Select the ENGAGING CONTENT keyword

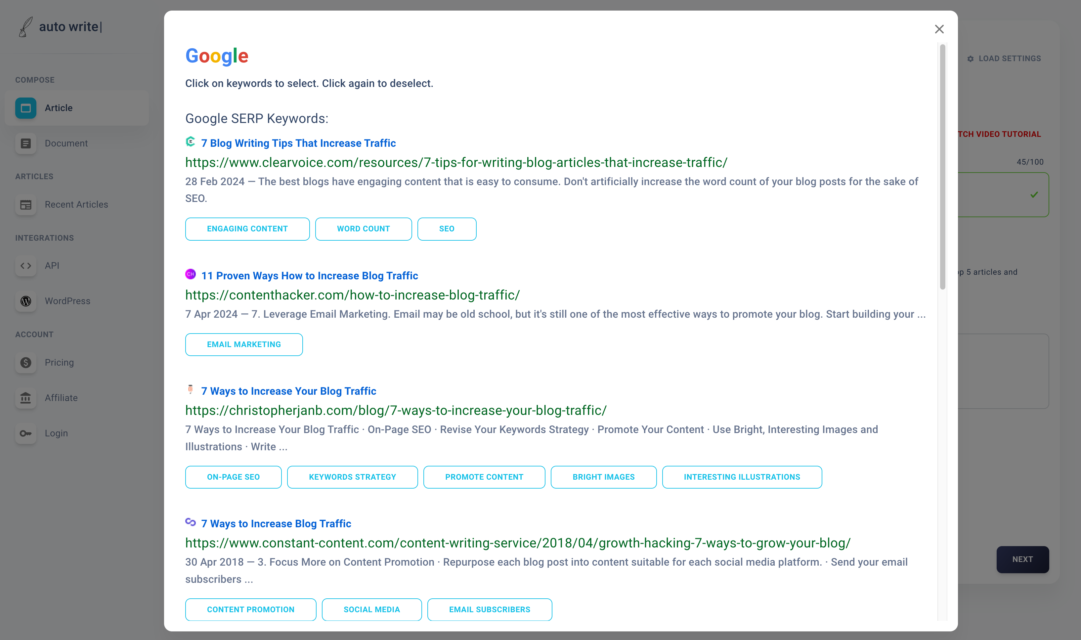(x=247, y=229)
